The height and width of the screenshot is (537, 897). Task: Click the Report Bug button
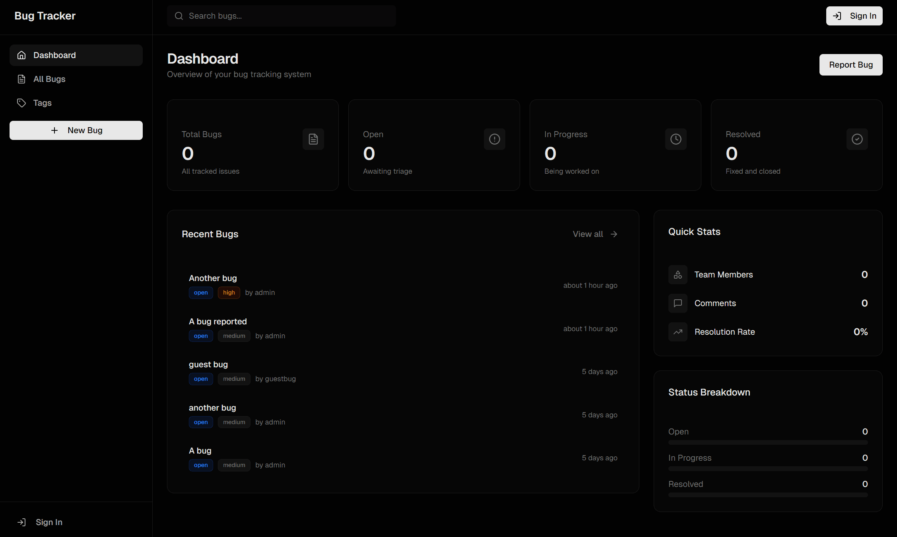click(x=850, y=64)
